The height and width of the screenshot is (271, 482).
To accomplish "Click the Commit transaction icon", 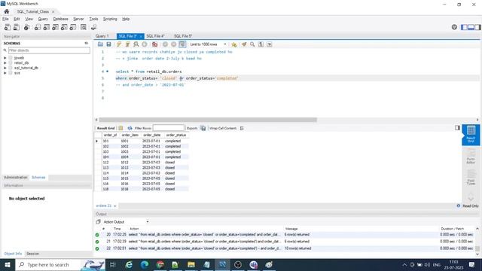I will click(x=165, y=44).
